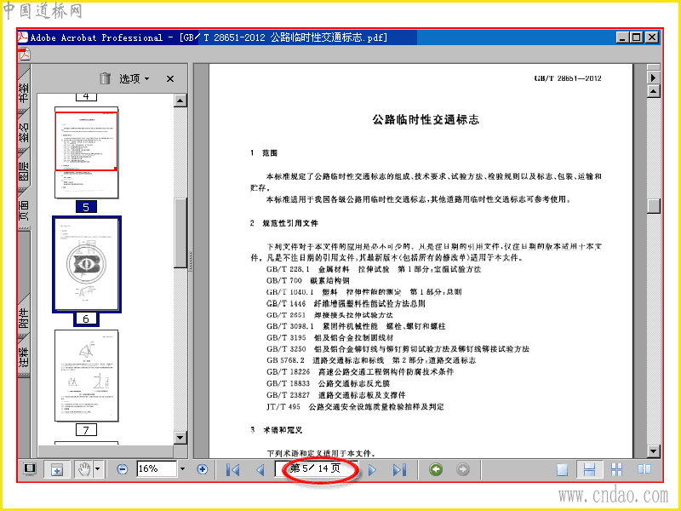Viewport: 681px width, 511px height.
Task: Delete page using trash icon
Action: [x=105, y=78]
